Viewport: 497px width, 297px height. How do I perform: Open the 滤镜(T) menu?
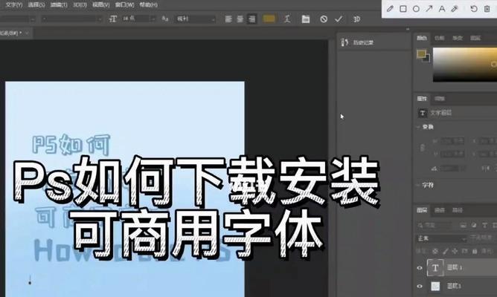(x=59, y=4)
